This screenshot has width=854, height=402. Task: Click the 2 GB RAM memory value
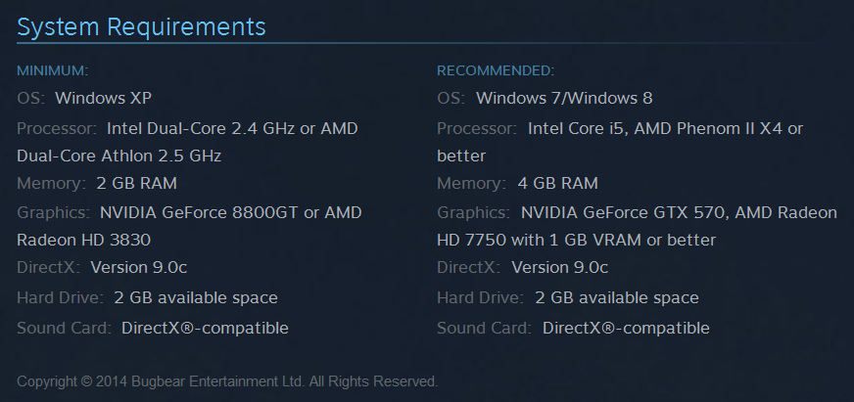point(136,183)
